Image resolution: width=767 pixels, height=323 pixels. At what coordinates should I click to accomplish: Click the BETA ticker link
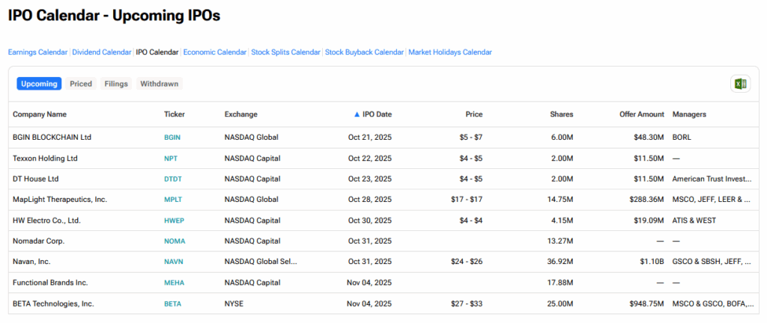pos(172,304)
